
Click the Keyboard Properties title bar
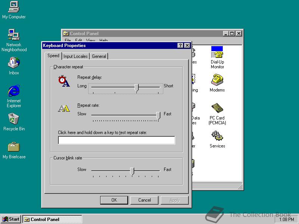click(x=116, y=46)
